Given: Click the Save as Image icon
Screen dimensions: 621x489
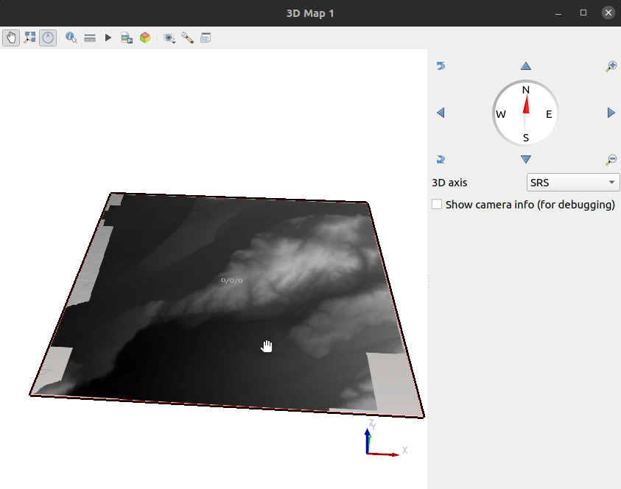Looking at the screenshot, I should pyautogui.click(x=127, y=38).
